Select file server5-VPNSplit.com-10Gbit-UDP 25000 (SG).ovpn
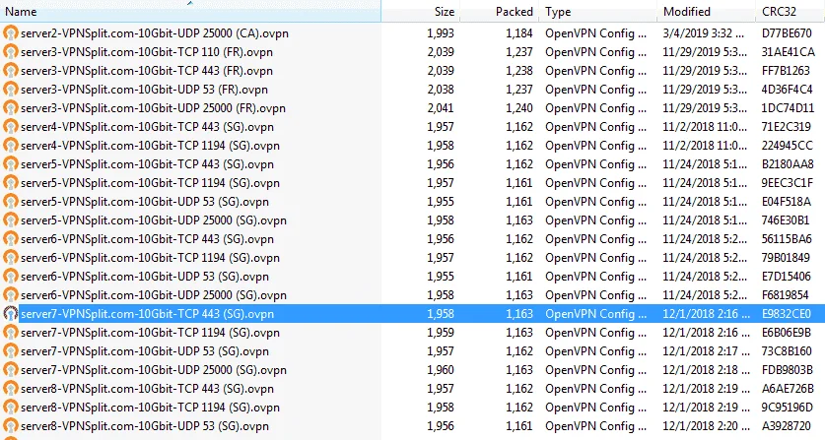 (154, 220)
